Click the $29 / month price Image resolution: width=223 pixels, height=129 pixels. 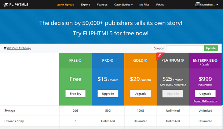141,79
